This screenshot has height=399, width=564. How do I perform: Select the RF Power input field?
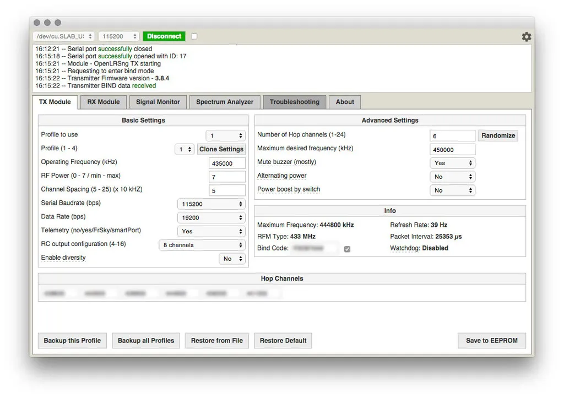coord(227,177)
